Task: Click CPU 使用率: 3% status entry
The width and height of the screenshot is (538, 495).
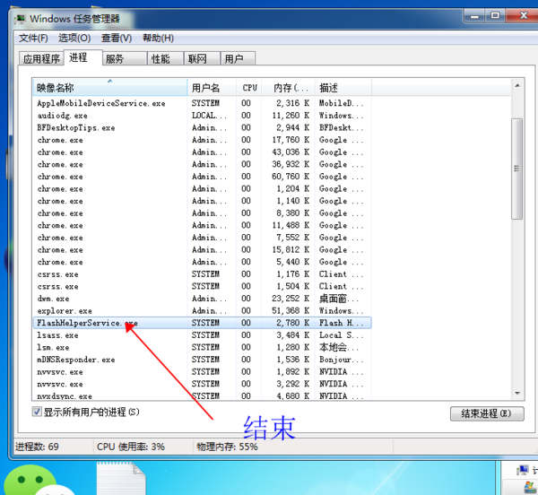Action: pyautogui.click(x=131, y=447)
